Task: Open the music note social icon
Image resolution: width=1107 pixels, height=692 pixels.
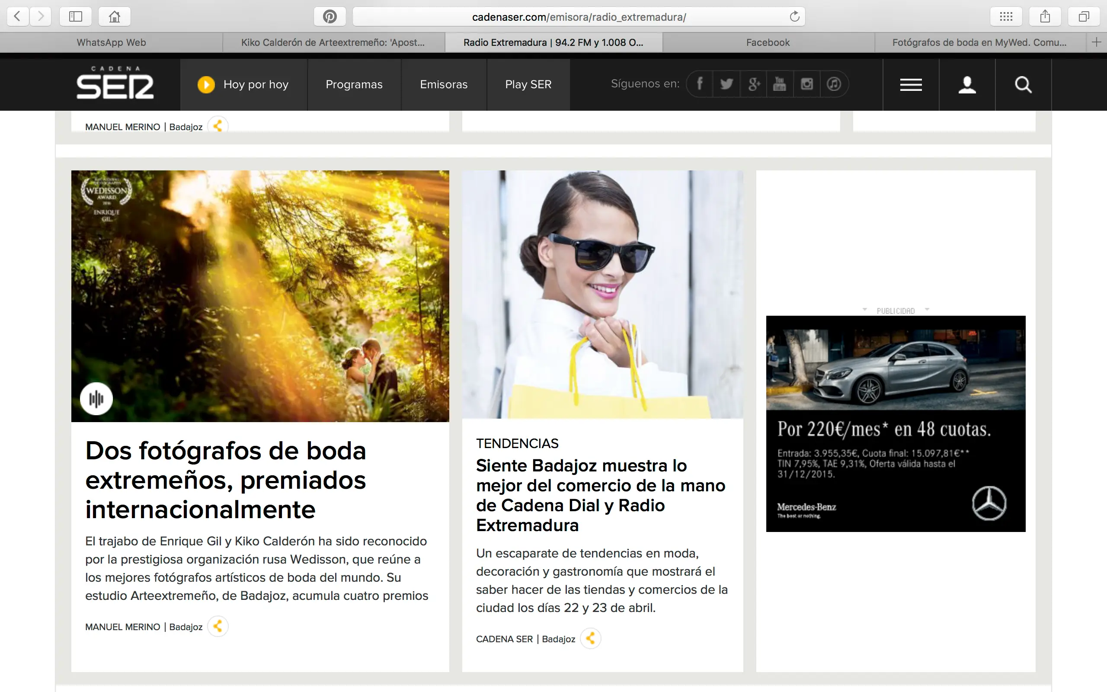Action: tap(834, 84)
